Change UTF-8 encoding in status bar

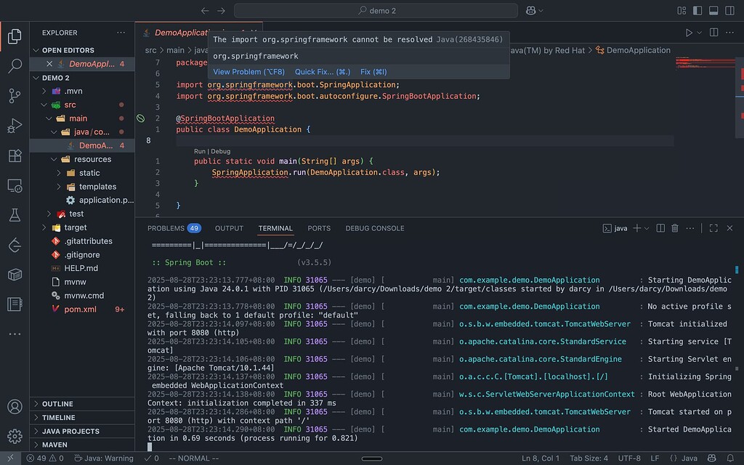point(629,458)
